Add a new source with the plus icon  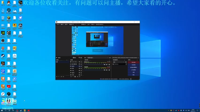pos(71,77)
